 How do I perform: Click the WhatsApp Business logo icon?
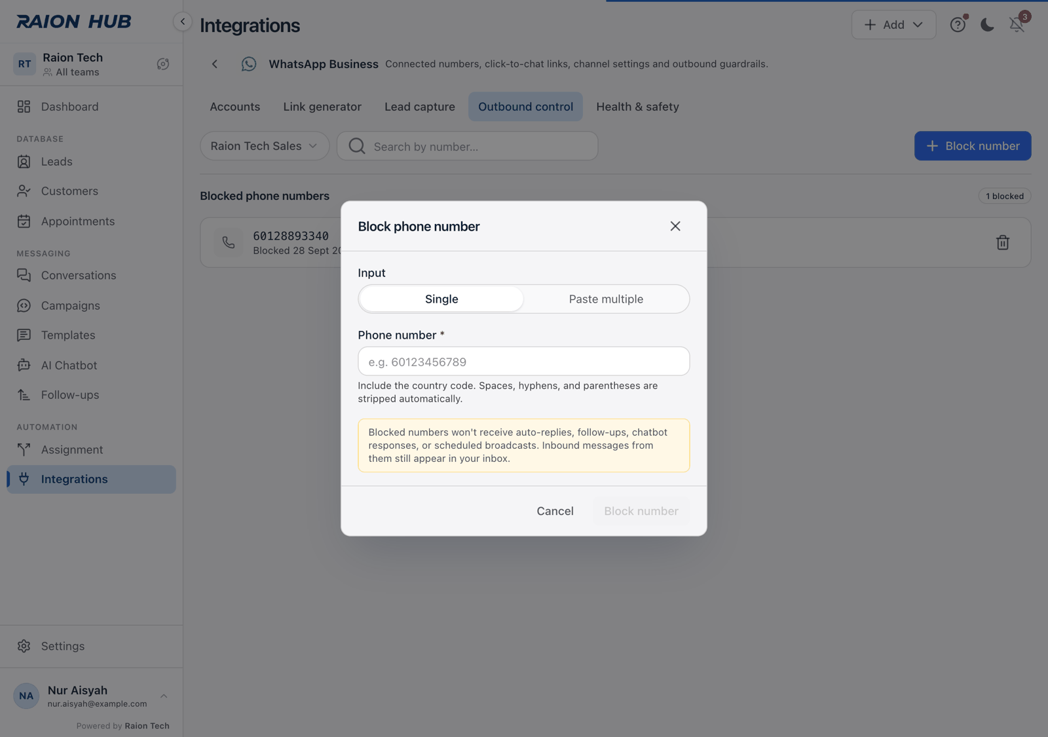[249, 64]
